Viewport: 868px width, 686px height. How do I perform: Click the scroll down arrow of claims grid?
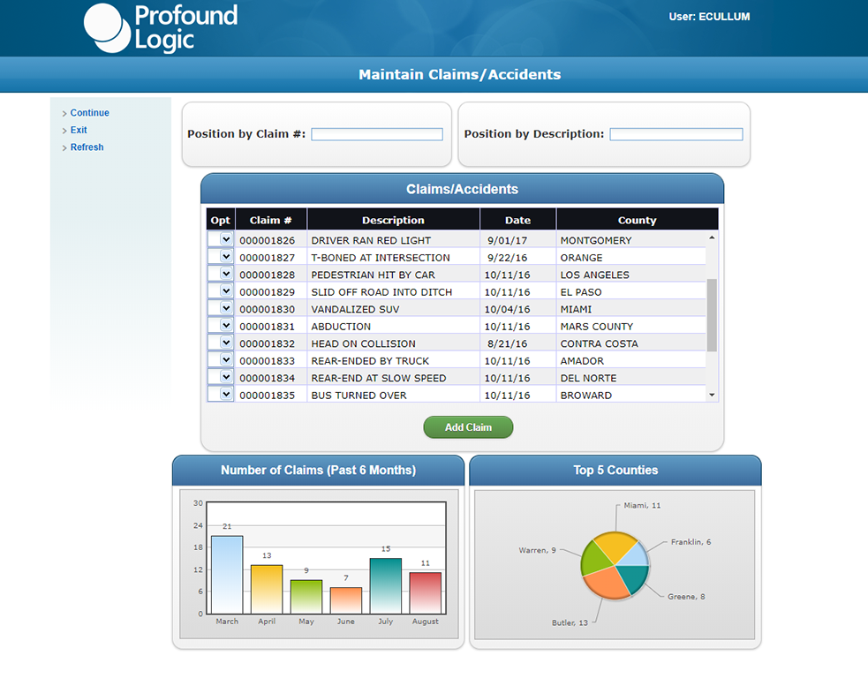712,395
